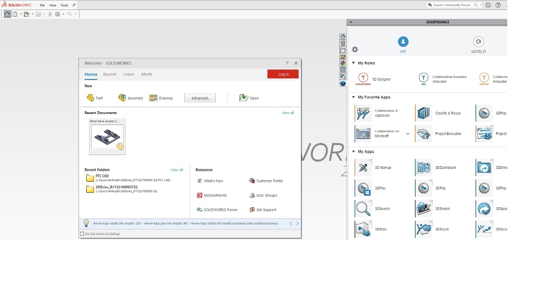Click Open in the Welcome dialog
The height and width of the screenshot is (289, 534).
pos(249,98)
